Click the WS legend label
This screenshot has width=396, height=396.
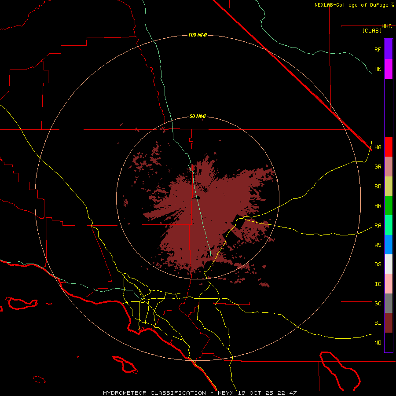(x=378, y=245)
